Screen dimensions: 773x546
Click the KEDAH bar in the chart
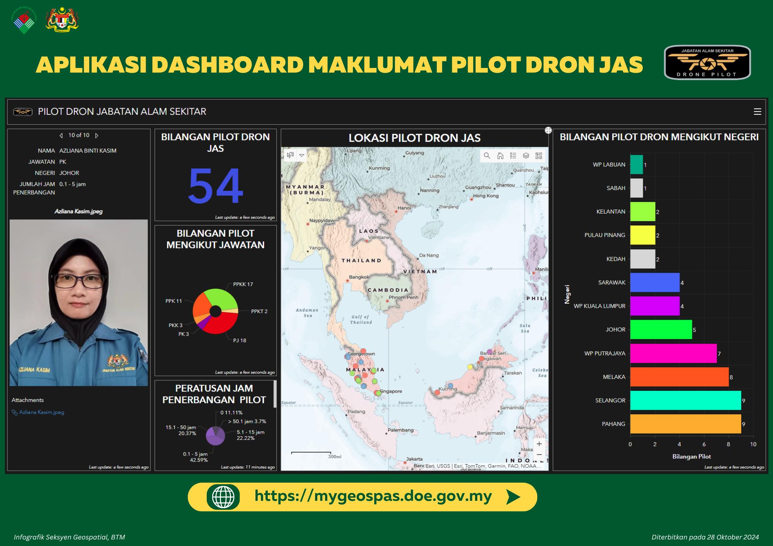tap(643, 259)
